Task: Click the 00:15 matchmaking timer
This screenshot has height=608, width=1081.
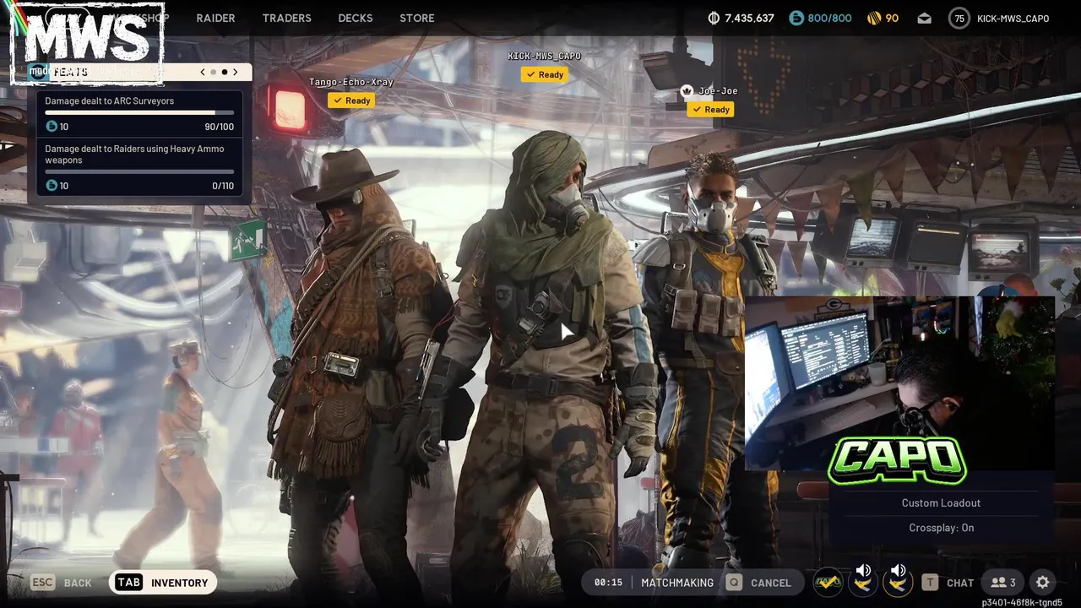Action: point(608,583)
